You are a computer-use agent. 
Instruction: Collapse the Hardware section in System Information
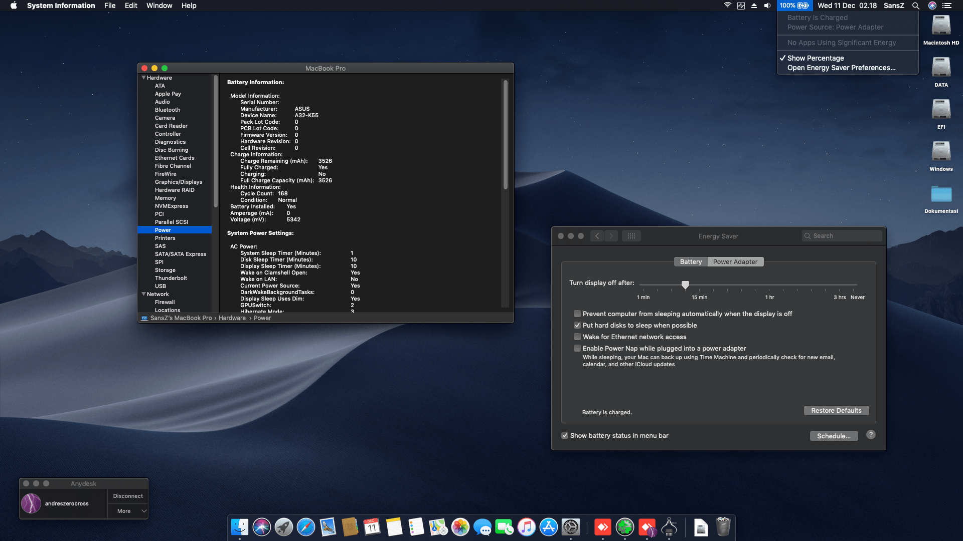(143, 77)
